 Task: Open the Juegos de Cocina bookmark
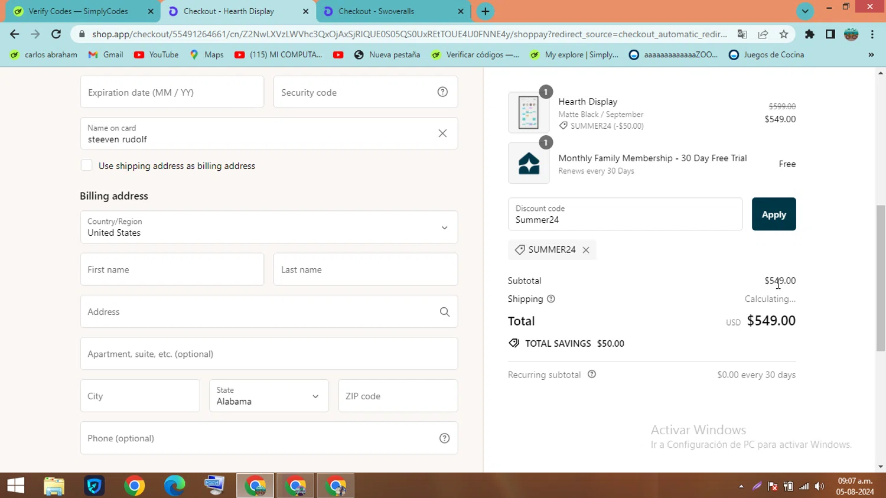pyautogui.click(x=767, y=55)
